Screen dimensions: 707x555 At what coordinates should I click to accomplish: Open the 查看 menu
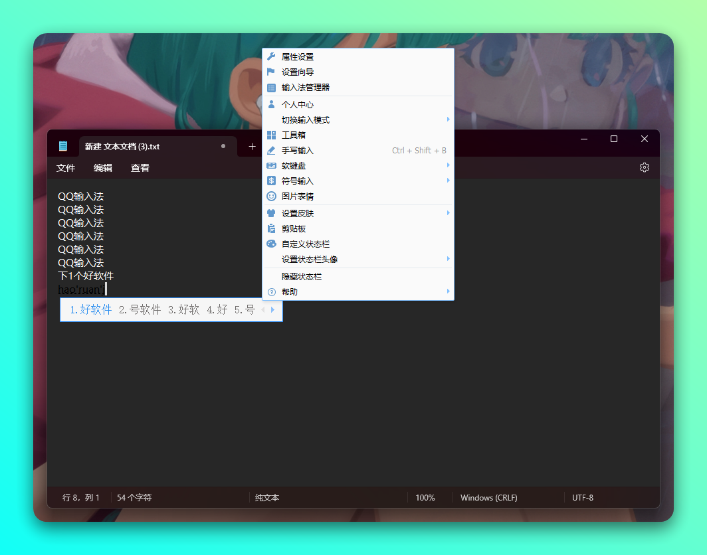point(140,168)
